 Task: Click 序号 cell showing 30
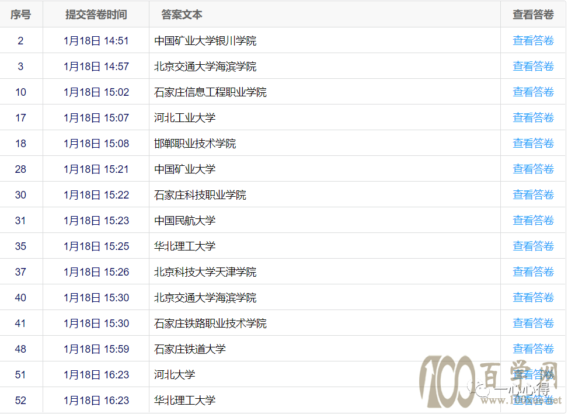point(20,195)
